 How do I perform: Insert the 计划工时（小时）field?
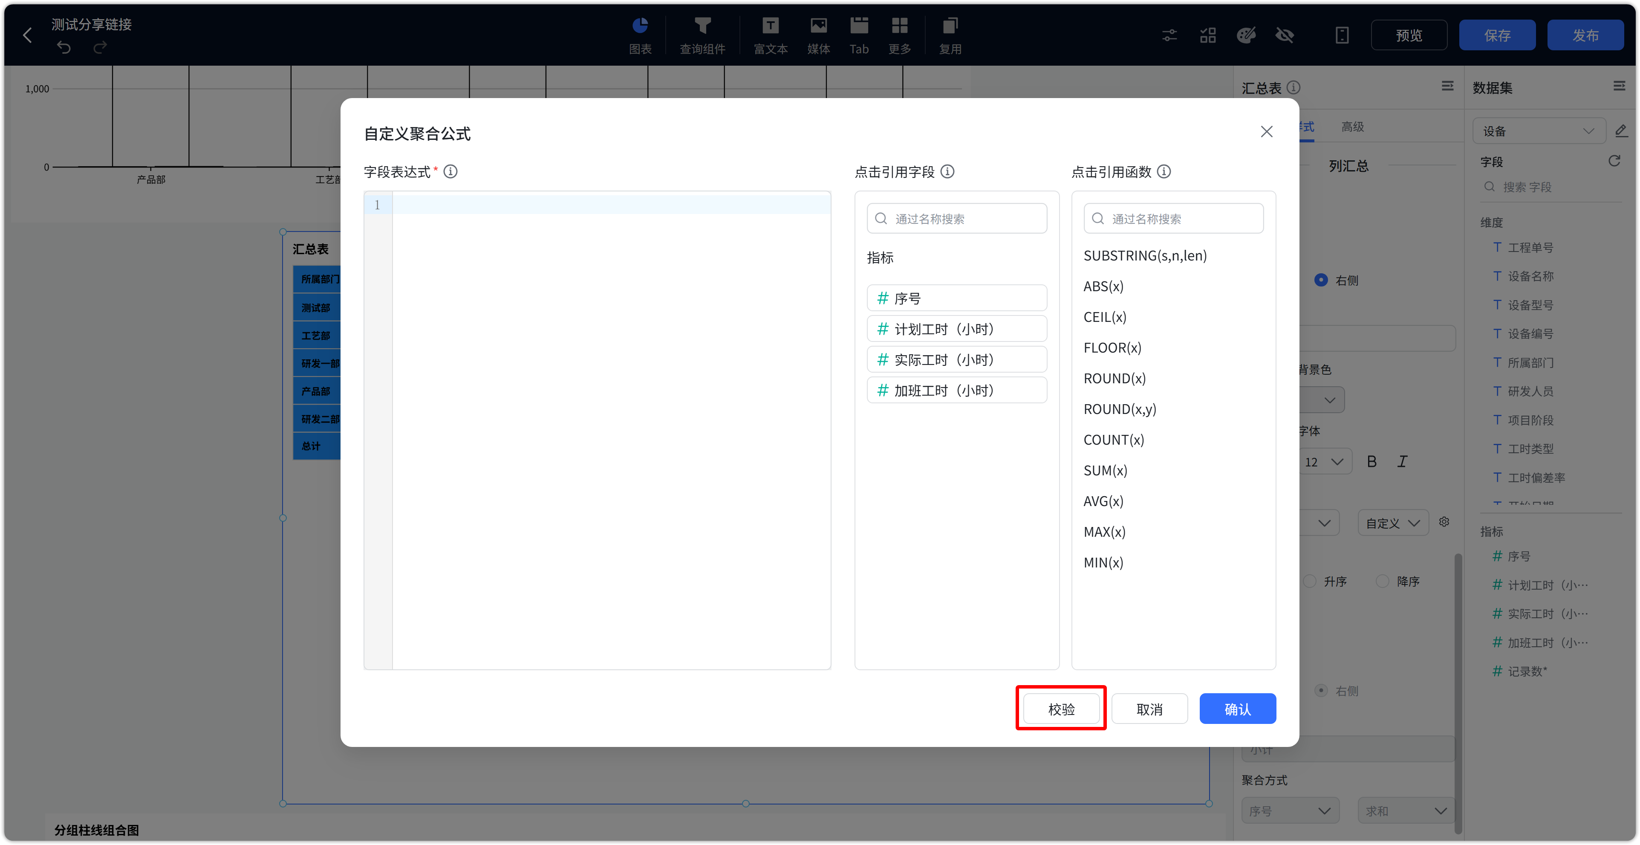pyautogui.click(x=956, y=329)
